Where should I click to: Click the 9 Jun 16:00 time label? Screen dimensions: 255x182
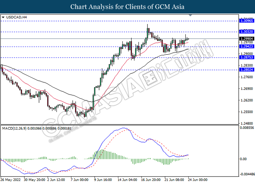point(103,180)
